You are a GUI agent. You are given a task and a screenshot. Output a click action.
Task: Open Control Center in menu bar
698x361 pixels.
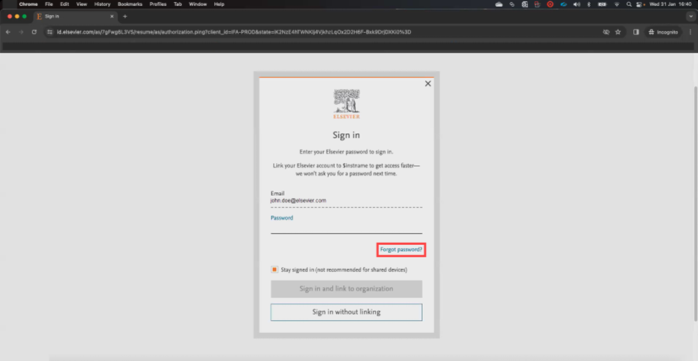tap(640, 4)
